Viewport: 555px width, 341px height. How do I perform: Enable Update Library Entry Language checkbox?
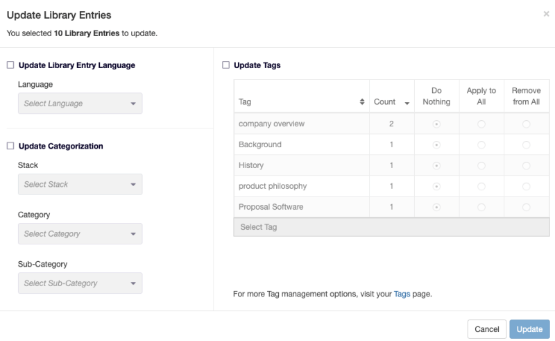click(10, 65)
